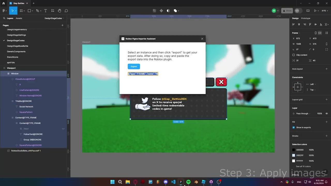Open the Figma main menu icon
Image resolution: width=331 pixels, height=186 pixels.
(4, 11)
